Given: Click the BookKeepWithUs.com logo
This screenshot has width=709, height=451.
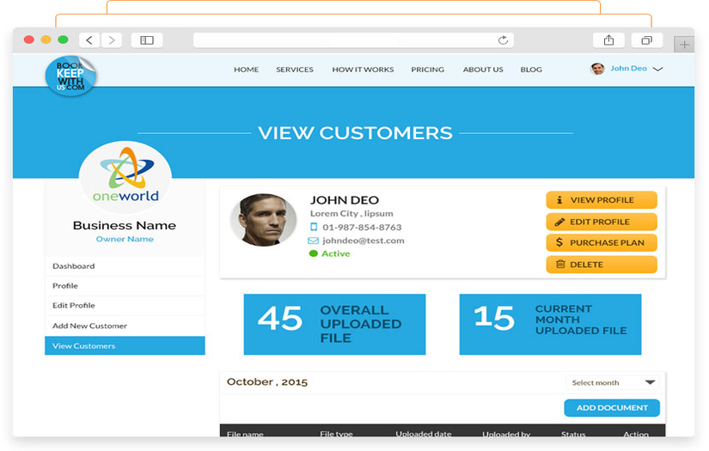Looking at the screenshot, I should click(70, 76).
